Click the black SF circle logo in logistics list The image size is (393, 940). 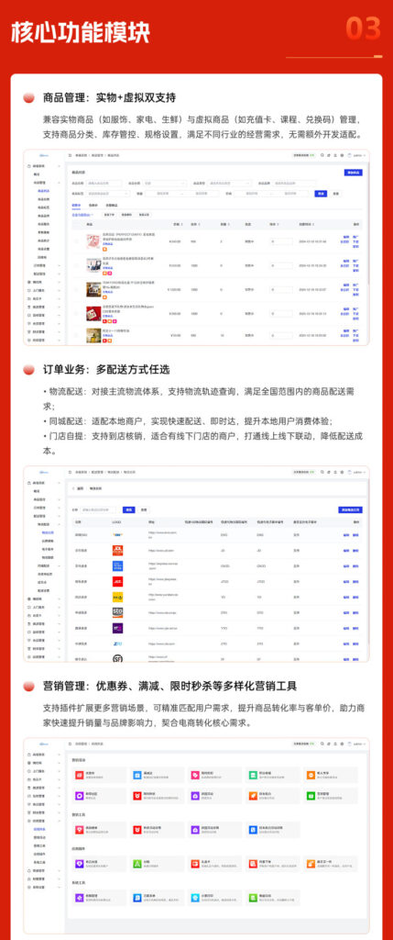point(117,658)
